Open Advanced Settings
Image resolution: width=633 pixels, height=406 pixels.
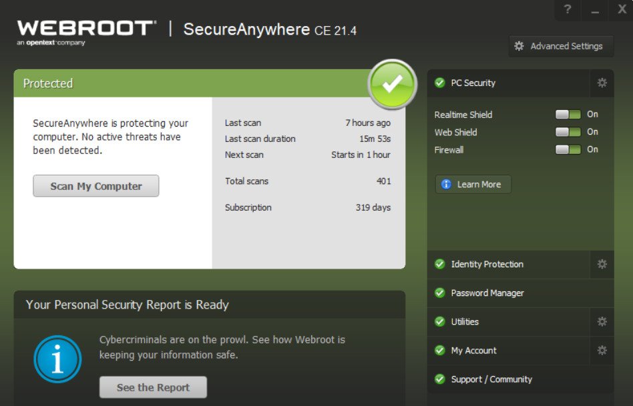click(561, 47)
